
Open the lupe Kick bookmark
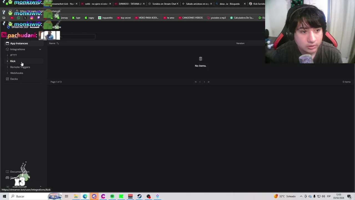point(76,18)
